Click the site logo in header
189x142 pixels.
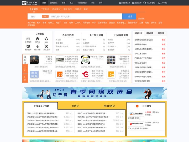[30, 3]
